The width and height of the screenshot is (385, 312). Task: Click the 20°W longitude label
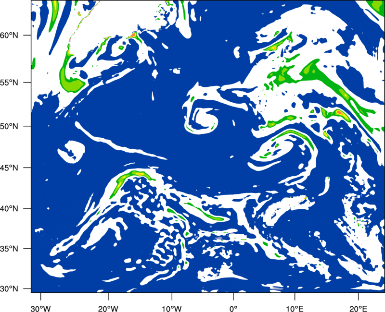click(108, 309)
